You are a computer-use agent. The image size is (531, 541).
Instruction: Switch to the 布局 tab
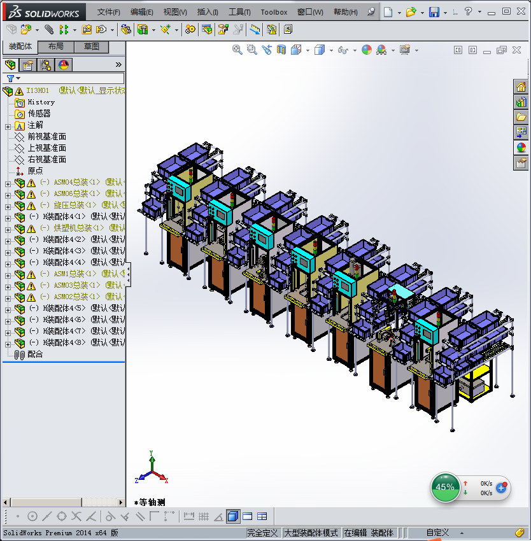(x=55, y=46)
